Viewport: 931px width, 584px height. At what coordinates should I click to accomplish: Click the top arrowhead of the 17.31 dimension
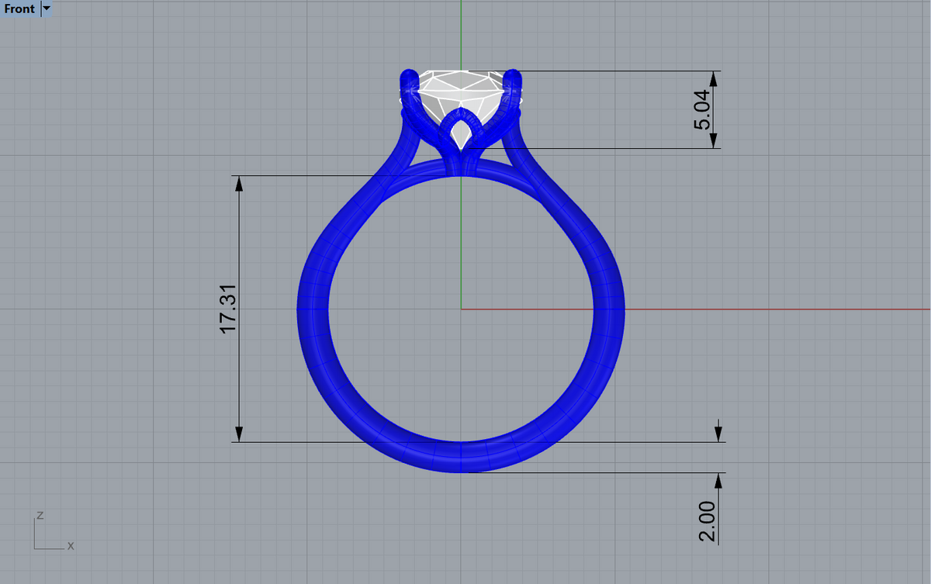point(239,184)
